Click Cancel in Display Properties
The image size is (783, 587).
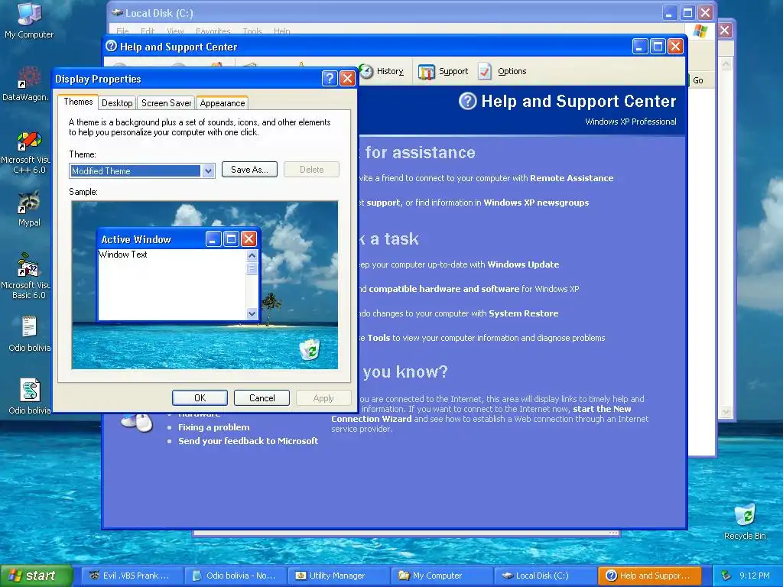(x=262, y=397)
